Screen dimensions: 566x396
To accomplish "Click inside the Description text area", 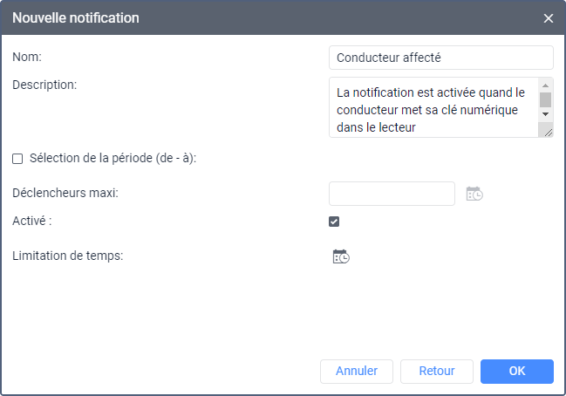I will point(433,108).
